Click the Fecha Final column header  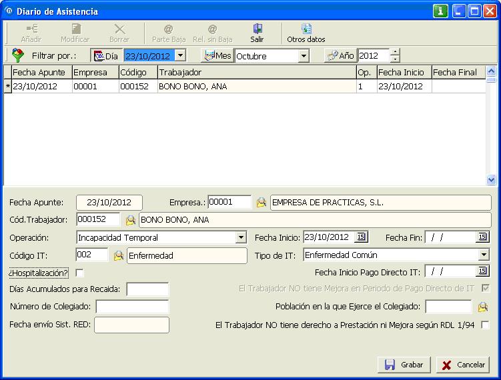pos(458,73)
